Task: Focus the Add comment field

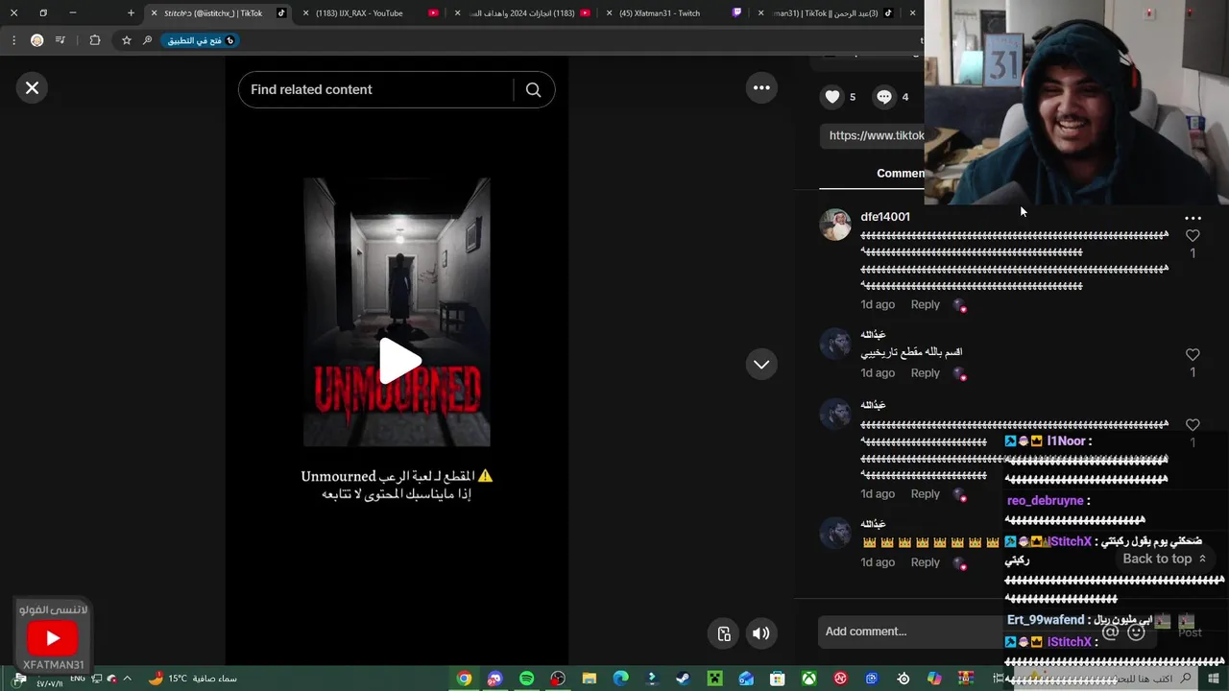Action: 909,631
